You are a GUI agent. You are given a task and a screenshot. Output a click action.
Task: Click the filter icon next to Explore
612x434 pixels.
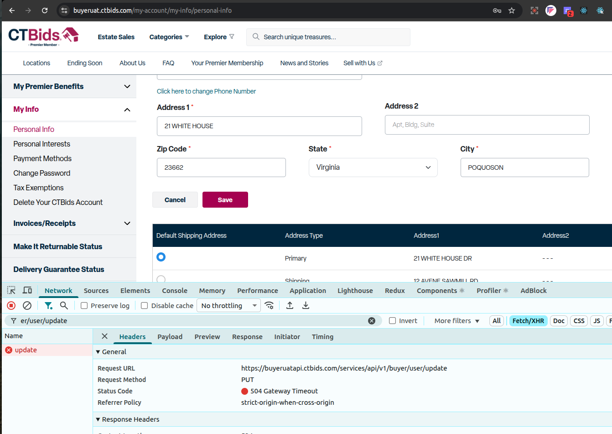(232, 37)
